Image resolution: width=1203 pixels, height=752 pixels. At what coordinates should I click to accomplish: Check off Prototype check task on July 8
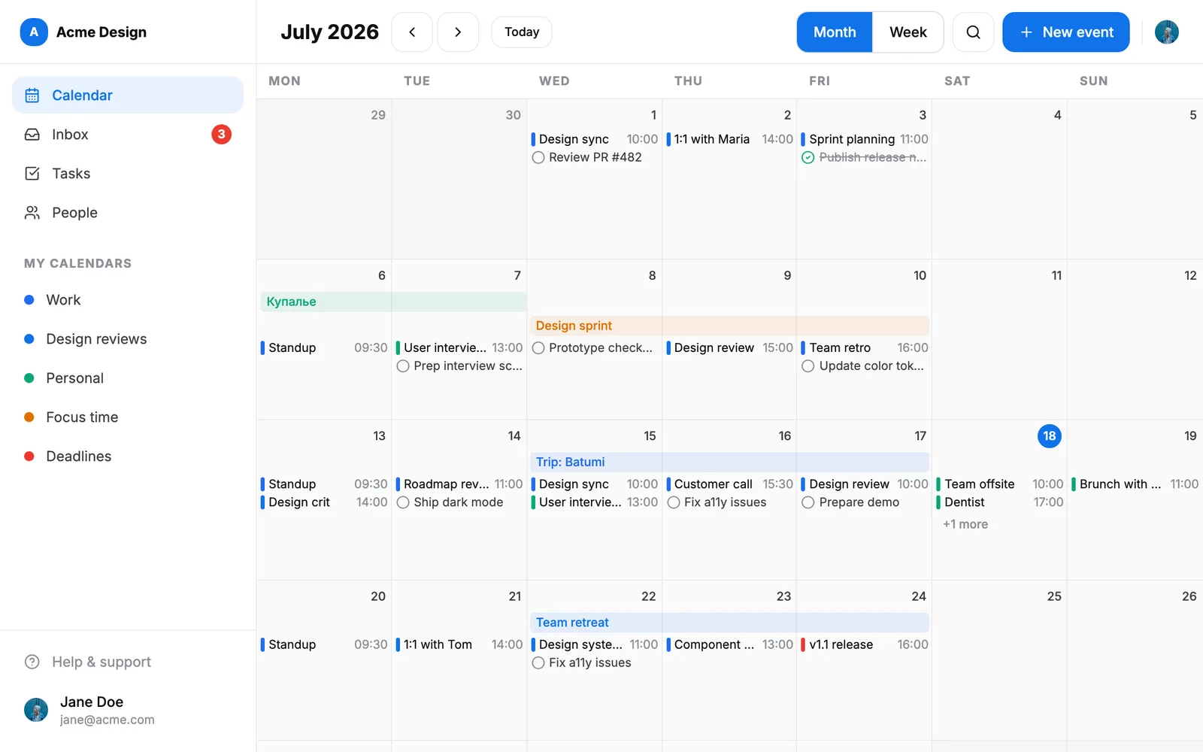point(538,348)
